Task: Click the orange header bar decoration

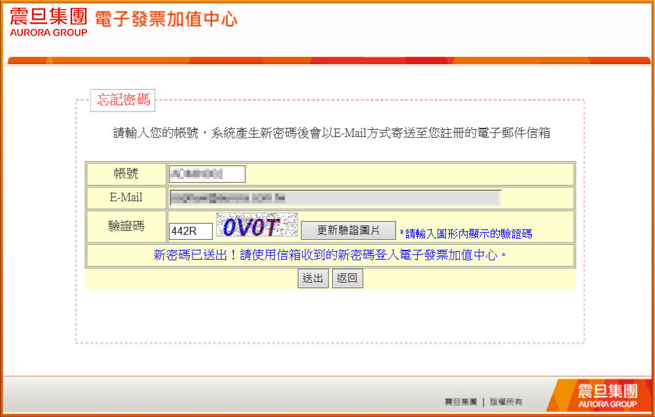Action: pos(327,59)
